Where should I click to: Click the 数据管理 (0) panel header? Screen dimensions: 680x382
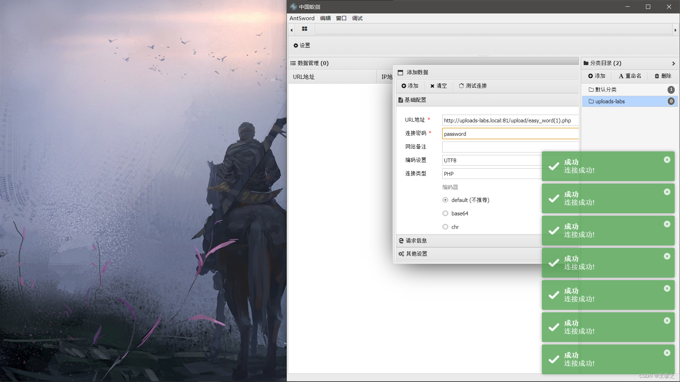tap(433, 63)
